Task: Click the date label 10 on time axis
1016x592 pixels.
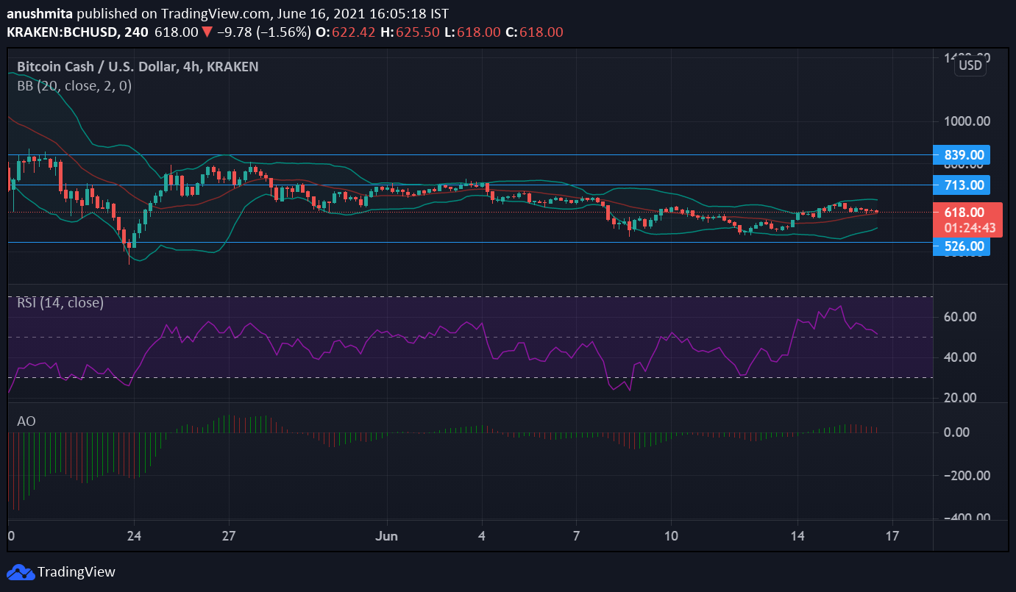Action: coord(671,536)
